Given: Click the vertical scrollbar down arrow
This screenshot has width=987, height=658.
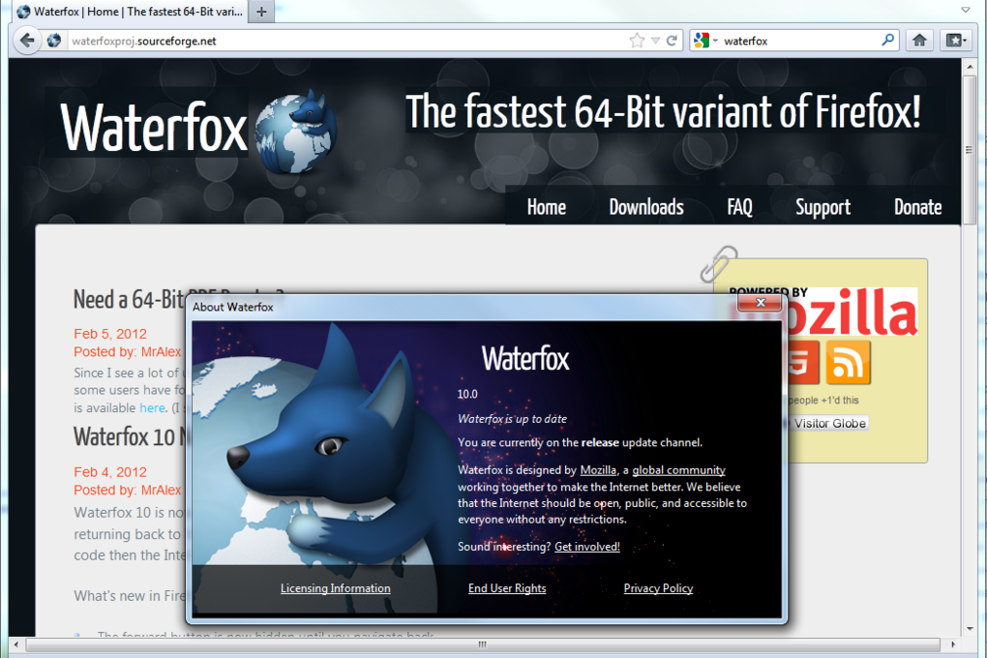Looking at the screenshot, I should pos(970,628).
